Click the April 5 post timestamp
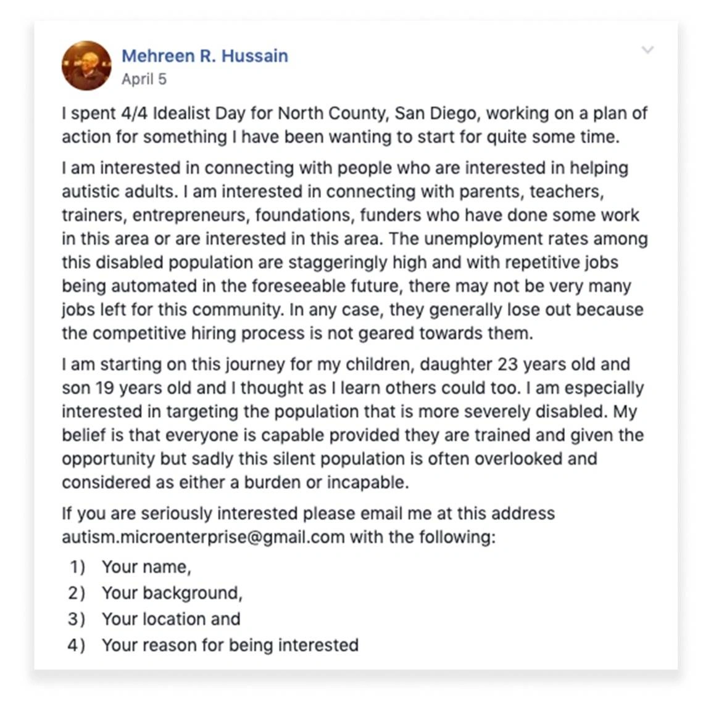Viewport: 711px width, 706px height. click(144, 80)
